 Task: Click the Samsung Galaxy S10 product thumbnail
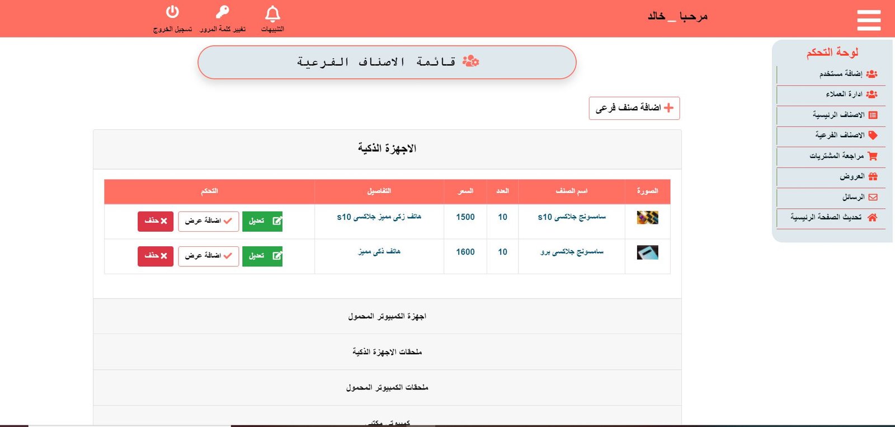click(x=647, y=217)
